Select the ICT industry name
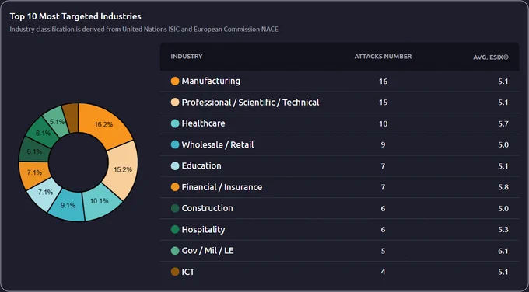This screenshot has width=529, height=292. click(x=188, y=272)
